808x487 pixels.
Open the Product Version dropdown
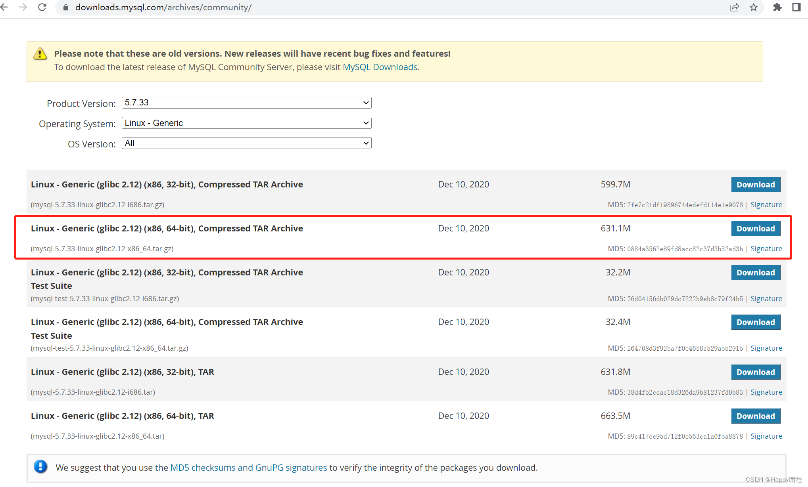pos(246,103)
